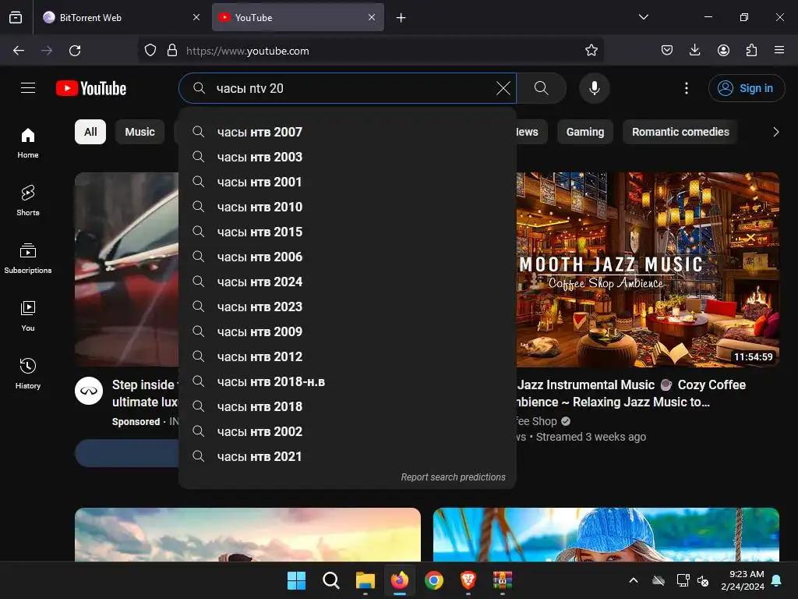Save page to Pocket
Image resolution: width=798 pixels, height=599 pixels.
(x=667, y=51)
